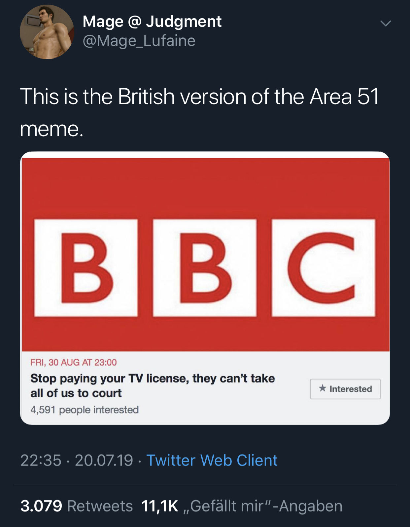Click the first B block of BBC logo
The image size is (410, 527).
[86, 268]
